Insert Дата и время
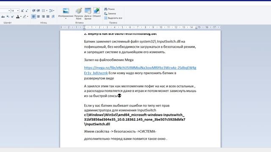 click(88, 14)
